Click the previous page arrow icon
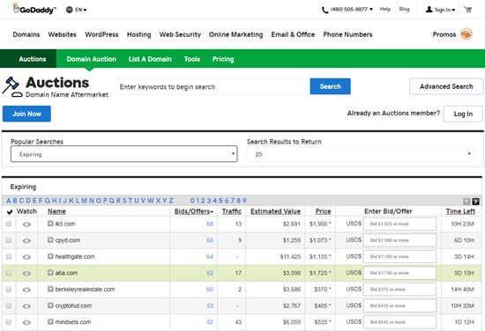 tap(466, 202)
